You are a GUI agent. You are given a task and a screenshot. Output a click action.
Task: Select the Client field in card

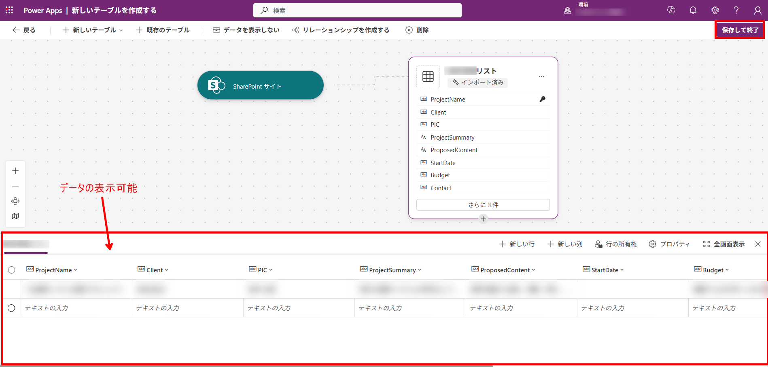coord(483,112)
